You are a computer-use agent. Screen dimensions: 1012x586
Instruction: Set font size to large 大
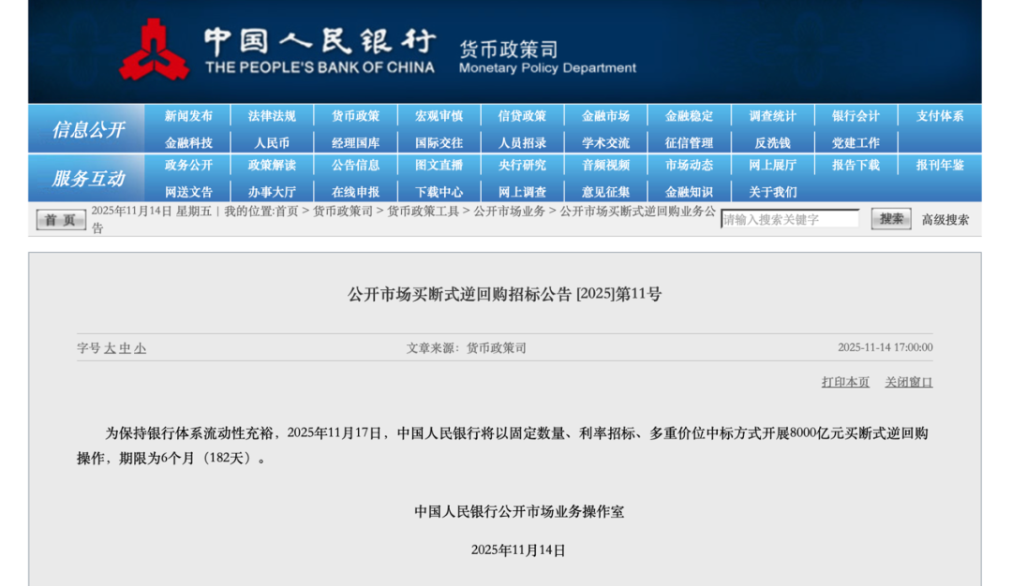coord(110,348)
